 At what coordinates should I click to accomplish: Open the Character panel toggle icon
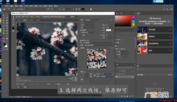click(x=91, y=9)
